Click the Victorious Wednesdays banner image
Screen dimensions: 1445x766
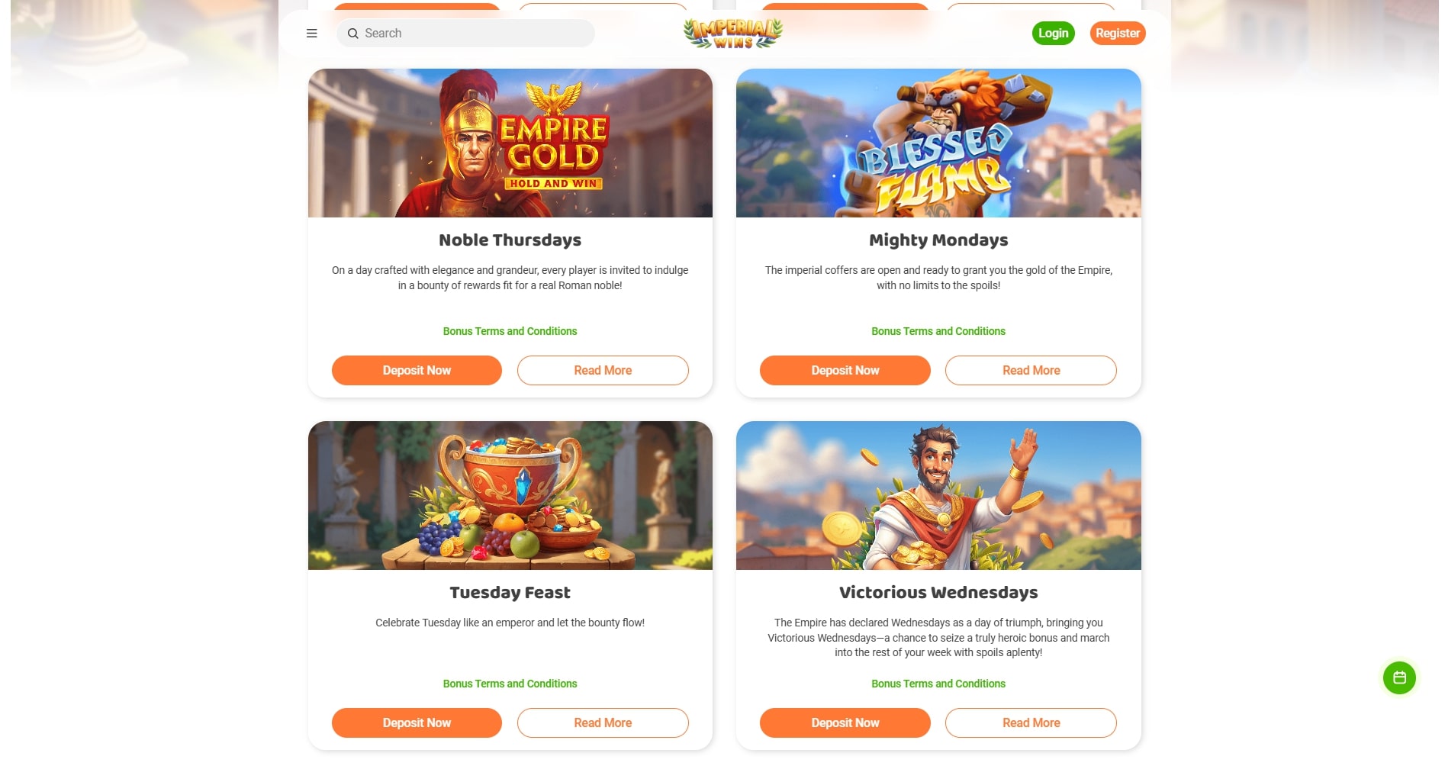[x=938, y=496]
